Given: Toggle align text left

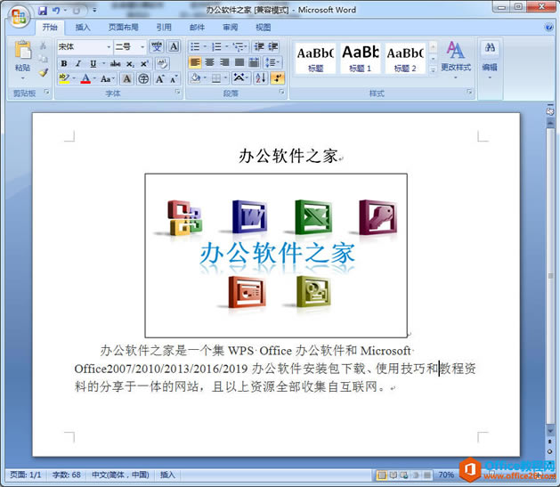Looking at the screenshot, I should [195, 62].
